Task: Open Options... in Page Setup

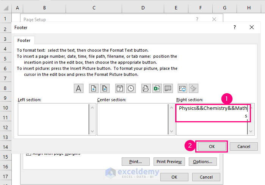Action: [203, 162]
